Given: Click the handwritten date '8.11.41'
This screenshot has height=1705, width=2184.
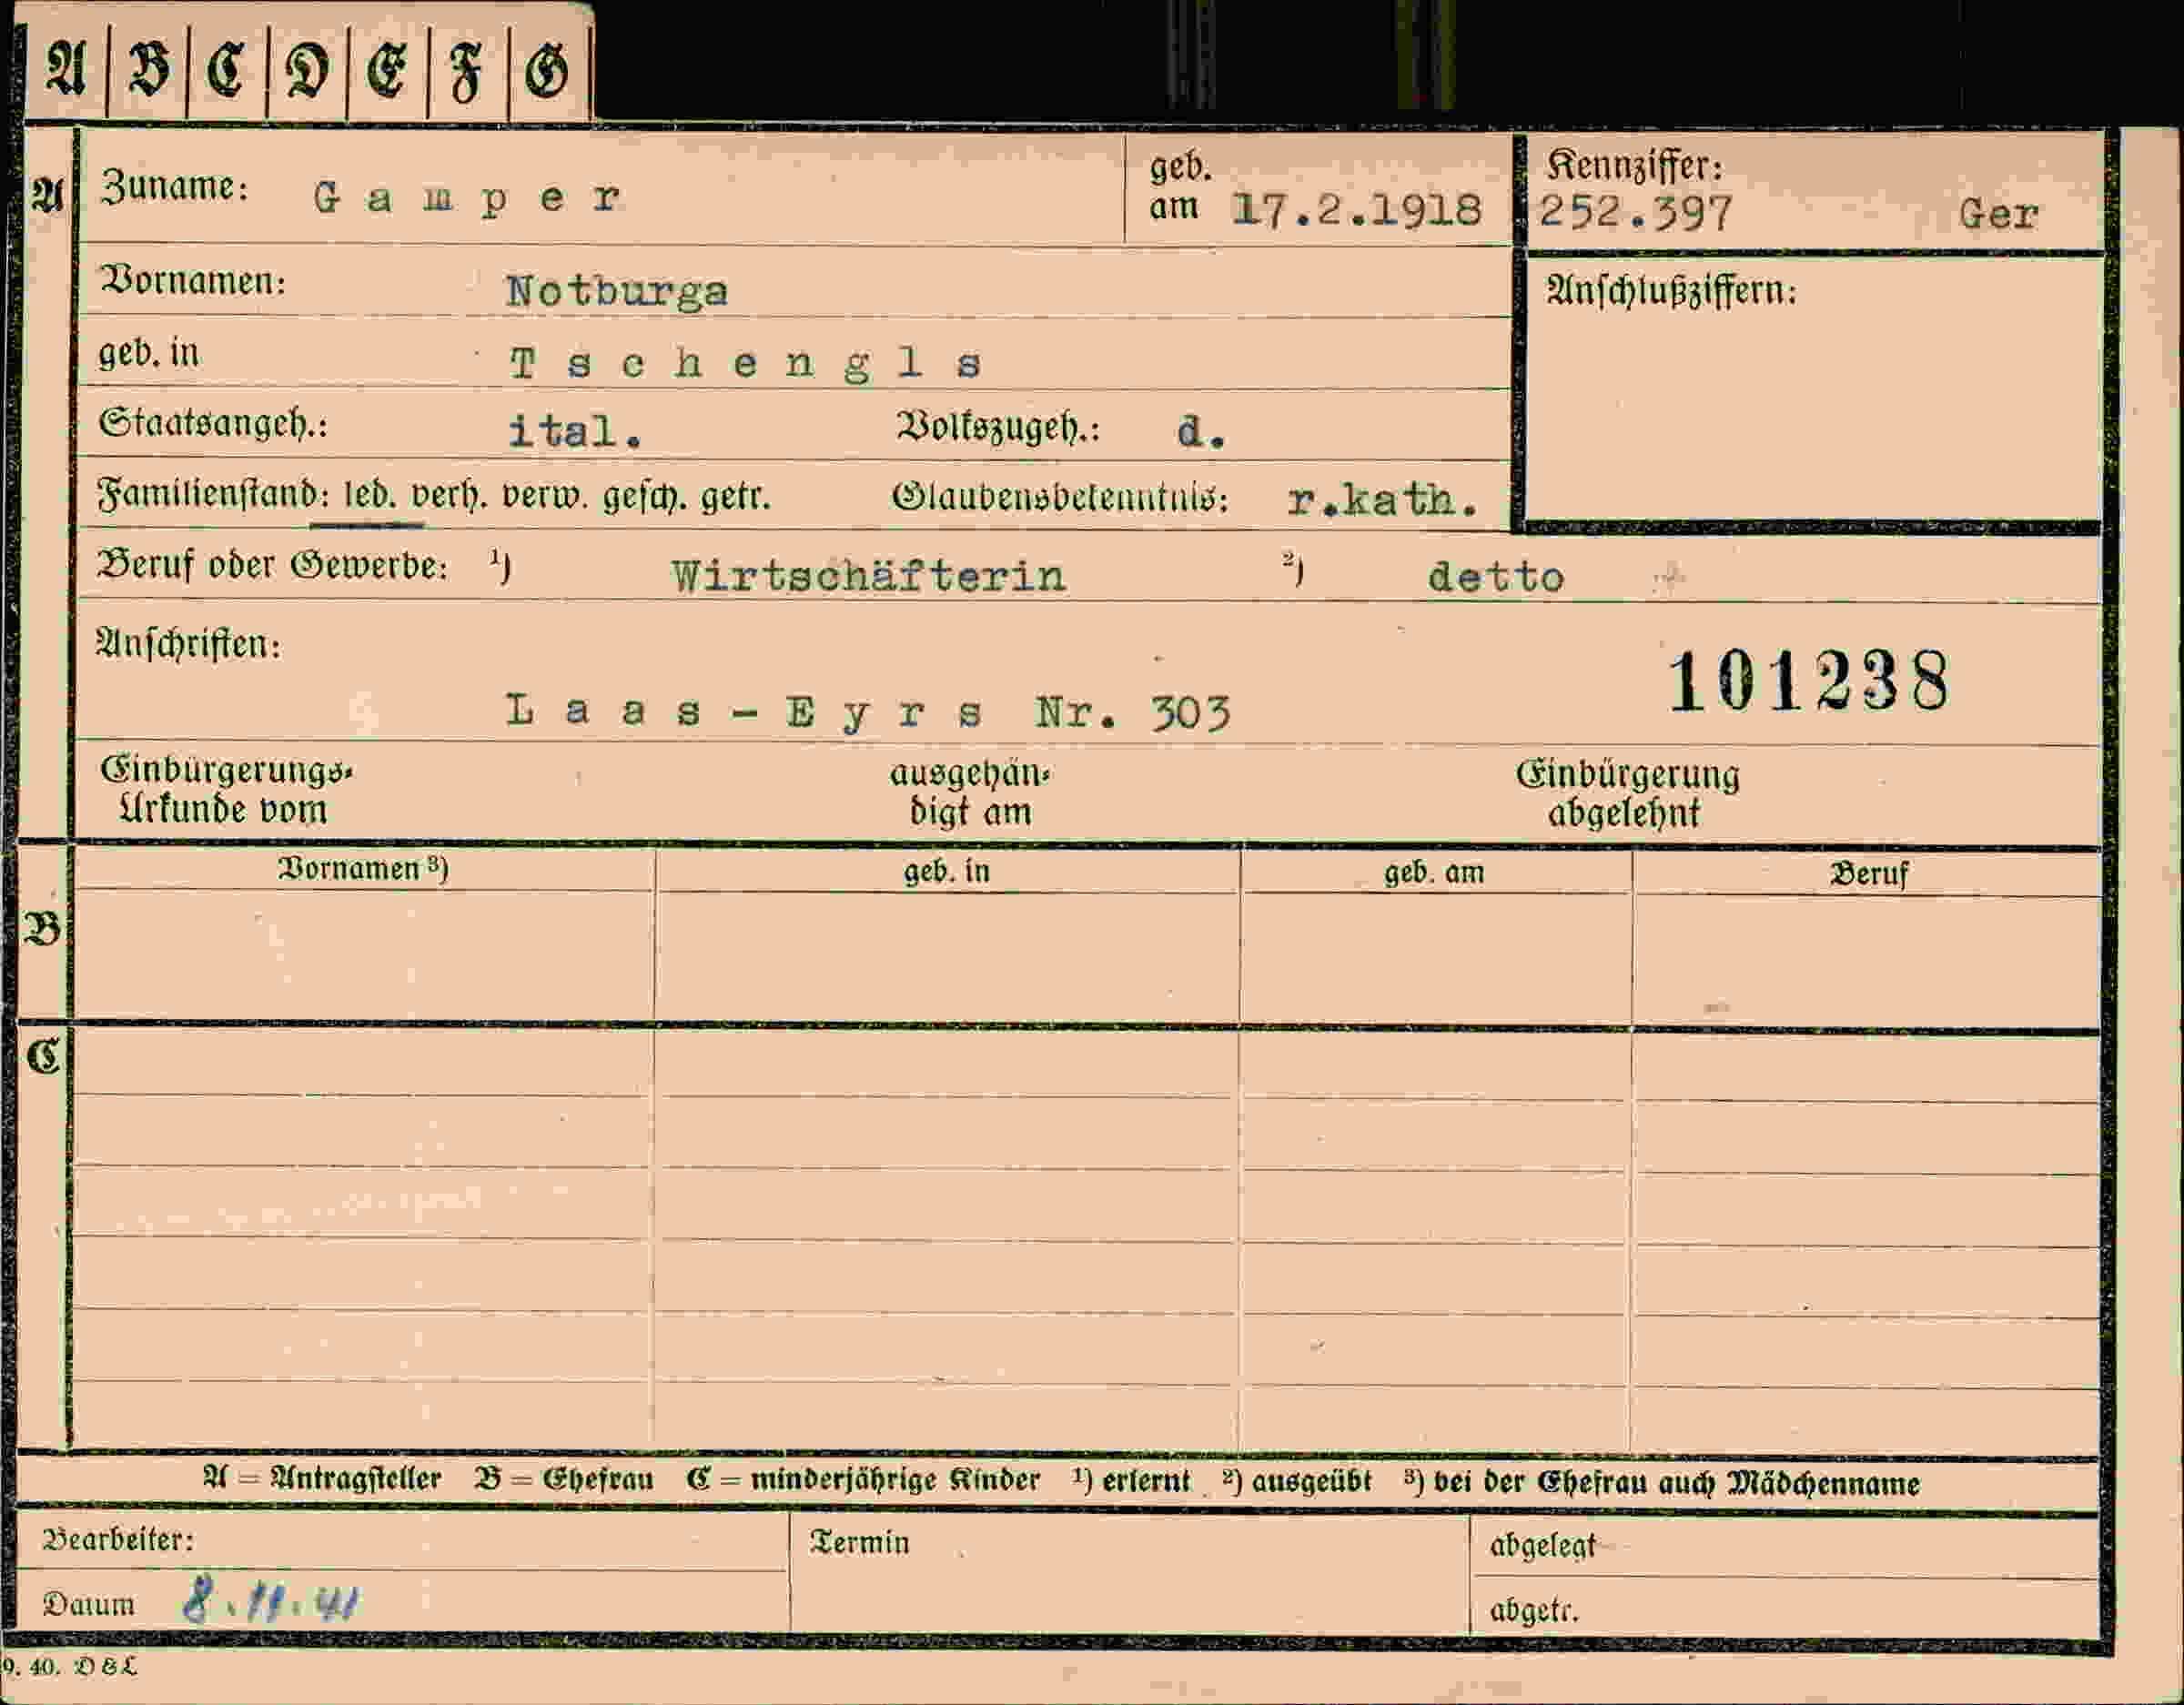Looking at the screenshot, I should [x=272, y=1600].
